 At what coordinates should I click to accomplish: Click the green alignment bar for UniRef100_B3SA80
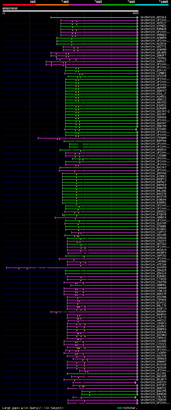point(100,129)
